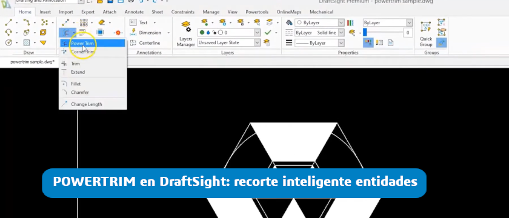Select the Point tool icon
This screenshot has height=218, width=509.
click(44, 22)
